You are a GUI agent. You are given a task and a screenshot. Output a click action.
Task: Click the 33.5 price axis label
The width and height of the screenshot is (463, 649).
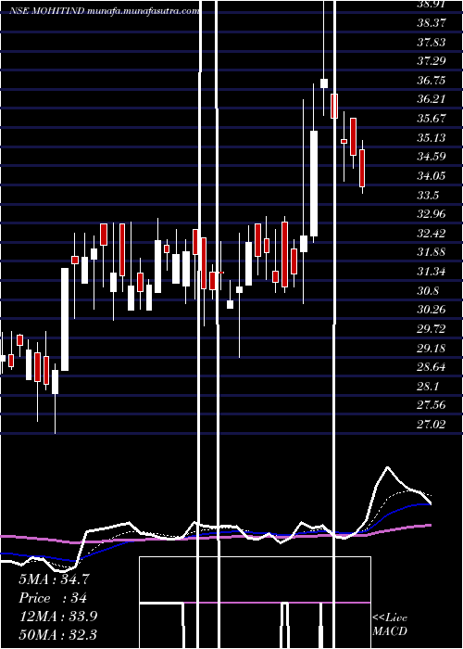pos(428,196)
